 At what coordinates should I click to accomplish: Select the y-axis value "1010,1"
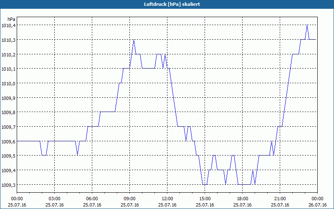coord(8,69)
